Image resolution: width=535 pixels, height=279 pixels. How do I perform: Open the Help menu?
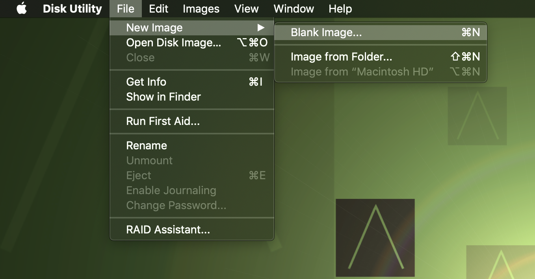coord(340,9)
